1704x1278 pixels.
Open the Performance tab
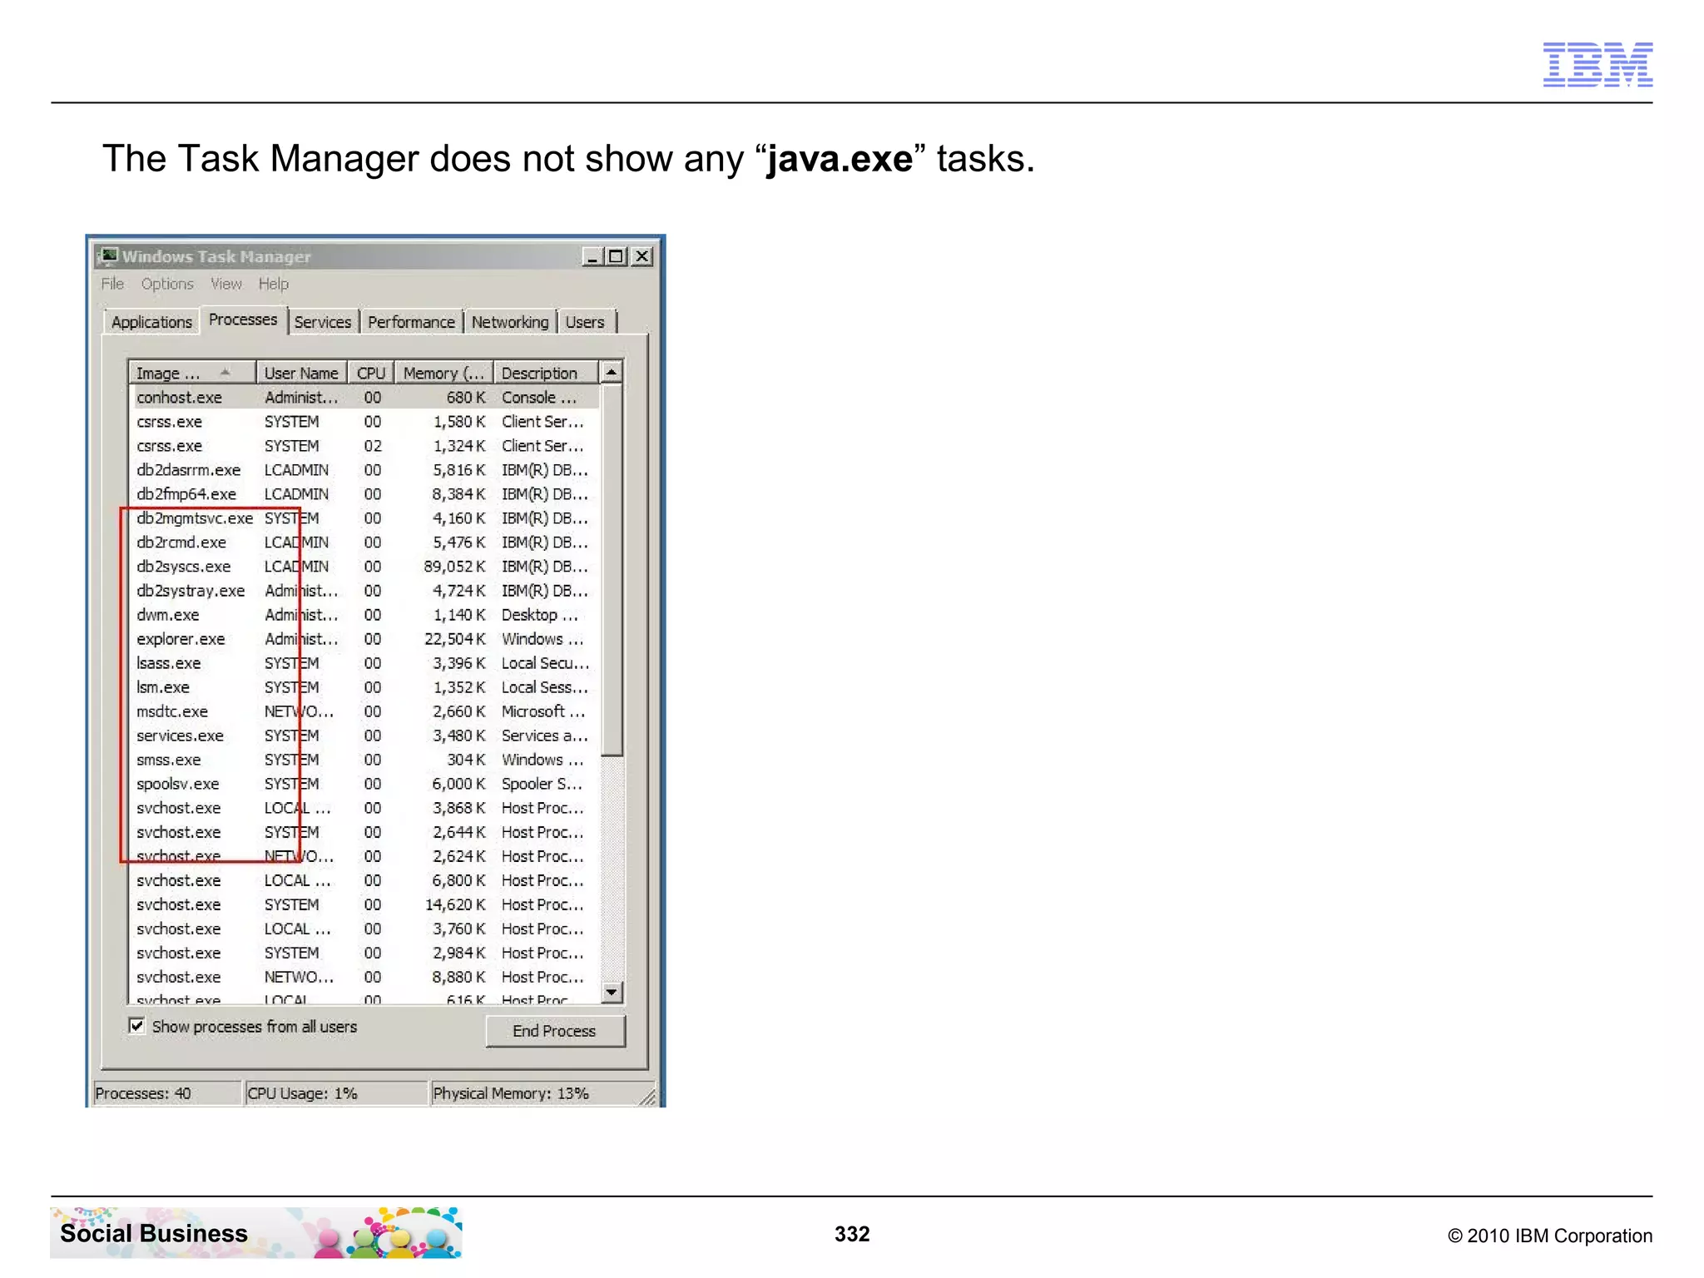(x=411, y=322)
